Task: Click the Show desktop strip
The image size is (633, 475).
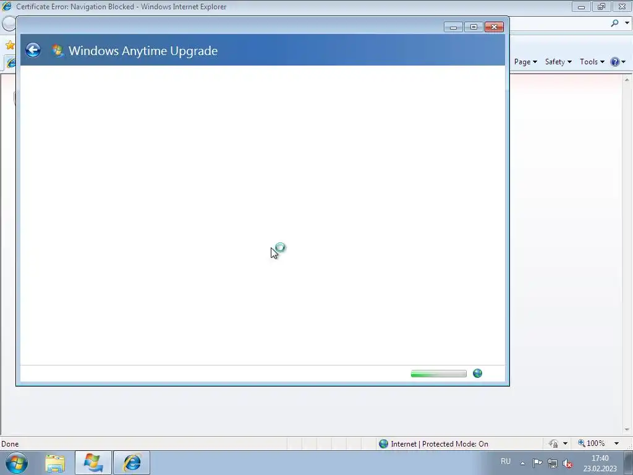Action: 628,463
